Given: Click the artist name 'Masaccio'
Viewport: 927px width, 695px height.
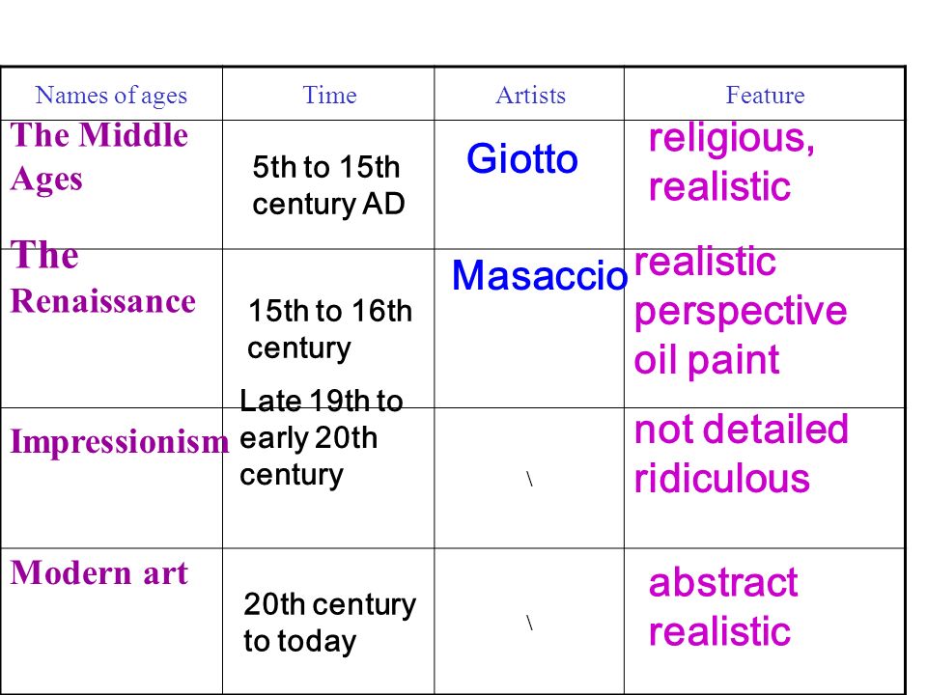Looking at the screenshot, I should 539,275.
